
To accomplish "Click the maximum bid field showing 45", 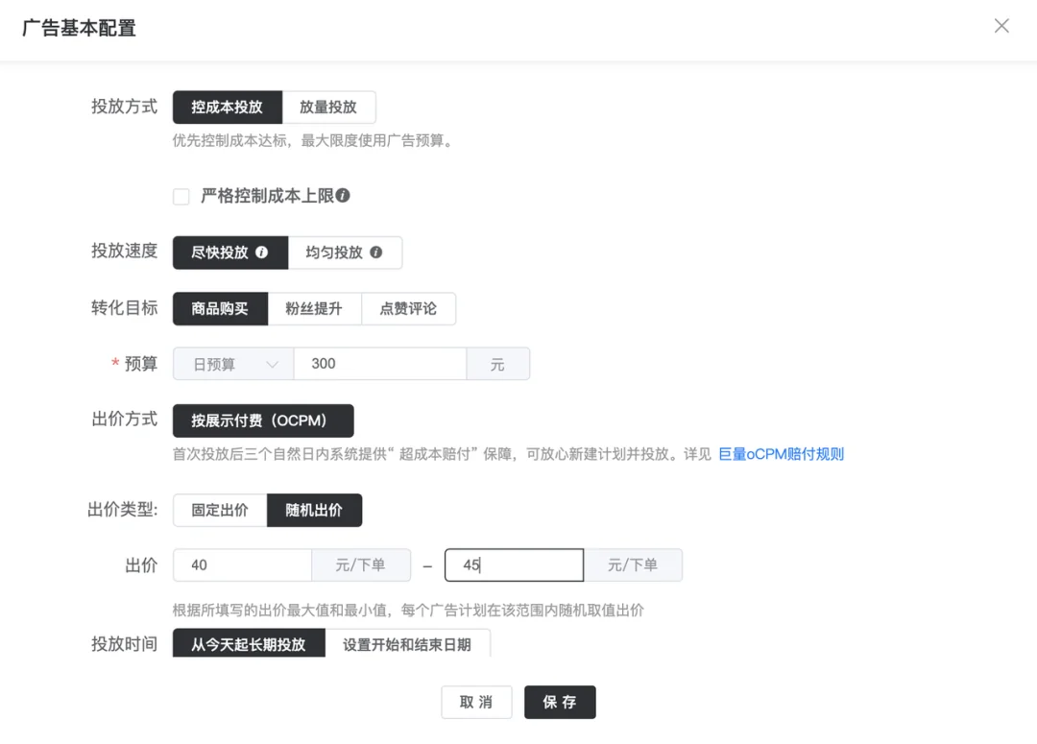I will pos(514,565).
